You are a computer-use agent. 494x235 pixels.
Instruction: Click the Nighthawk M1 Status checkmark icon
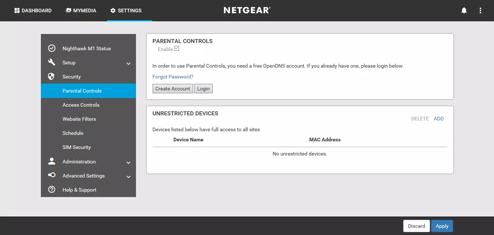tap(52, 48)
